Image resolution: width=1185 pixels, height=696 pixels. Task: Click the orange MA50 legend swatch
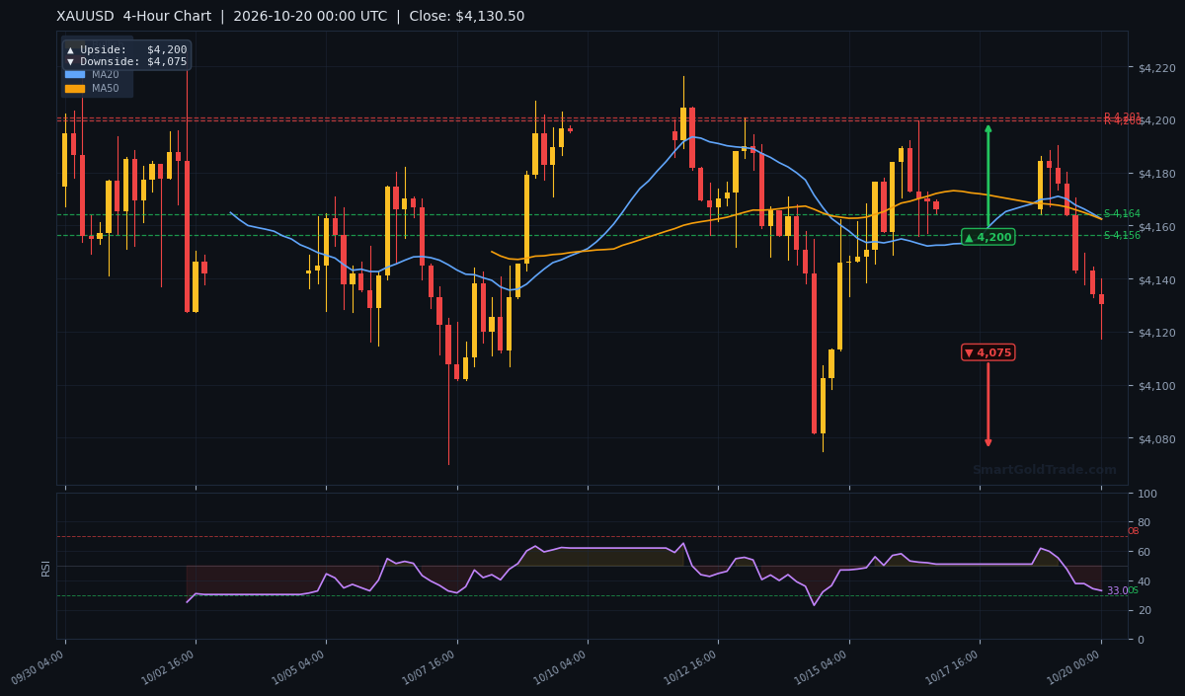(x=75, y=88)
